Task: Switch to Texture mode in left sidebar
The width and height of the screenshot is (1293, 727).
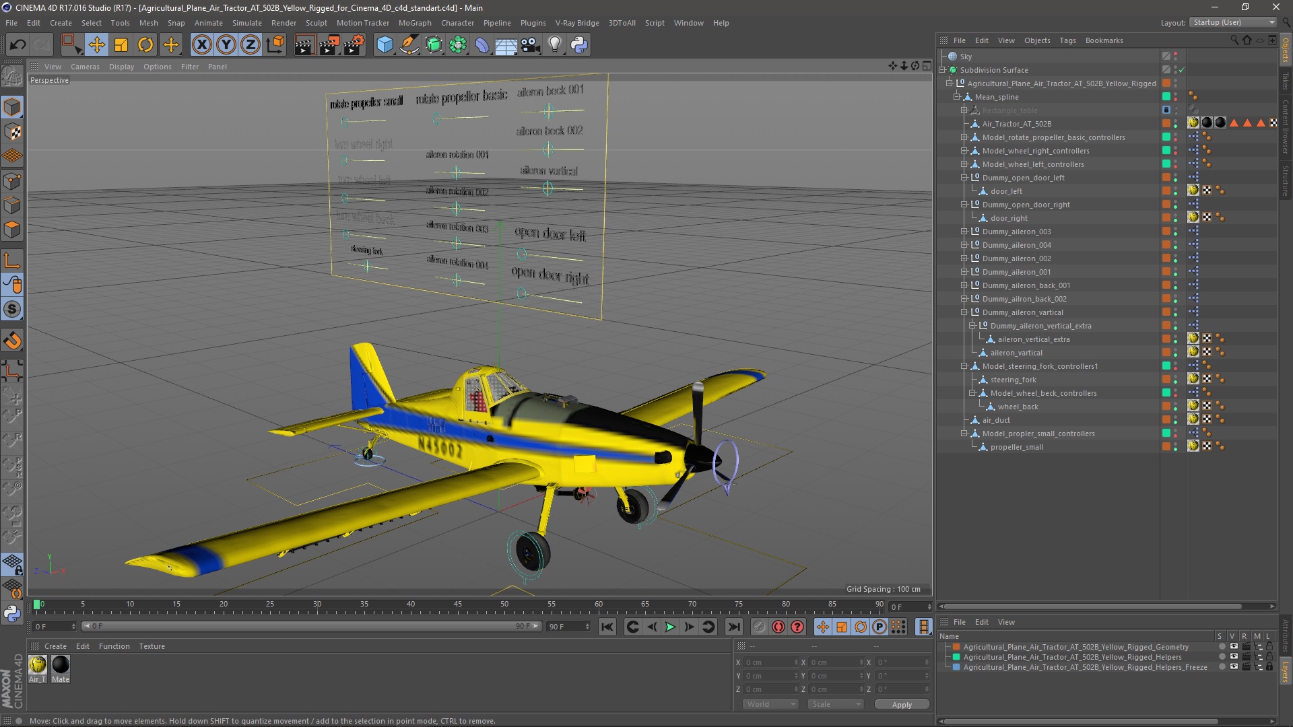Action: (12, 131)
